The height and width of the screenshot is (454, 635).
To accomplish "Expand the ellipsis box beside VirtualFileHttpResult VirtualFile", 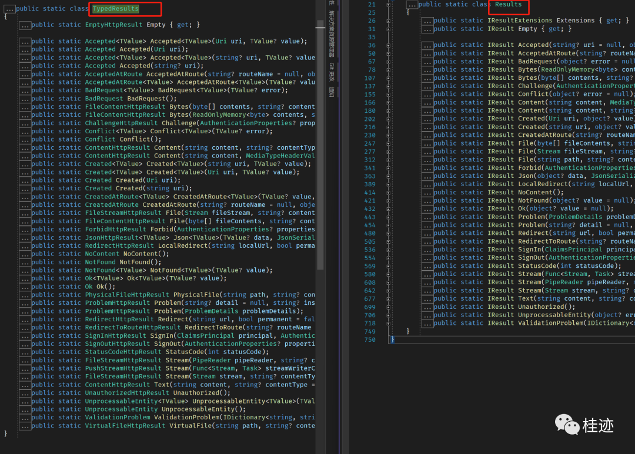I will click(x=25, y=426).
